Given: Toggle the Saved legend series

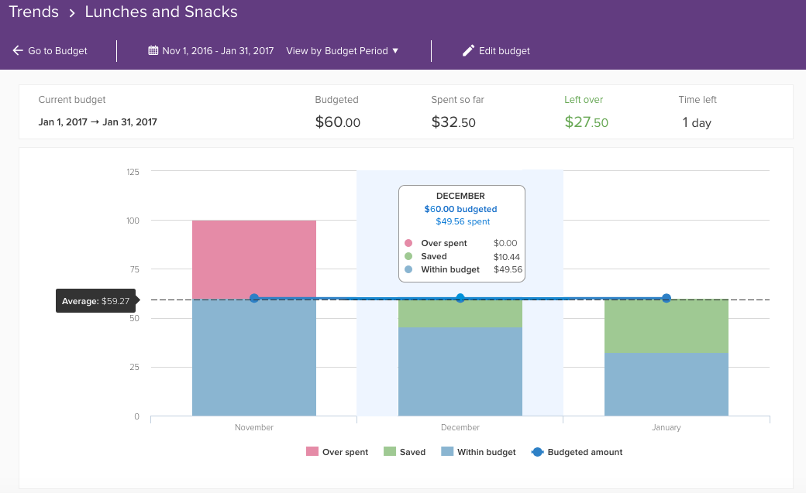Looking at the screenshot, I should click(x=405, y=452).
